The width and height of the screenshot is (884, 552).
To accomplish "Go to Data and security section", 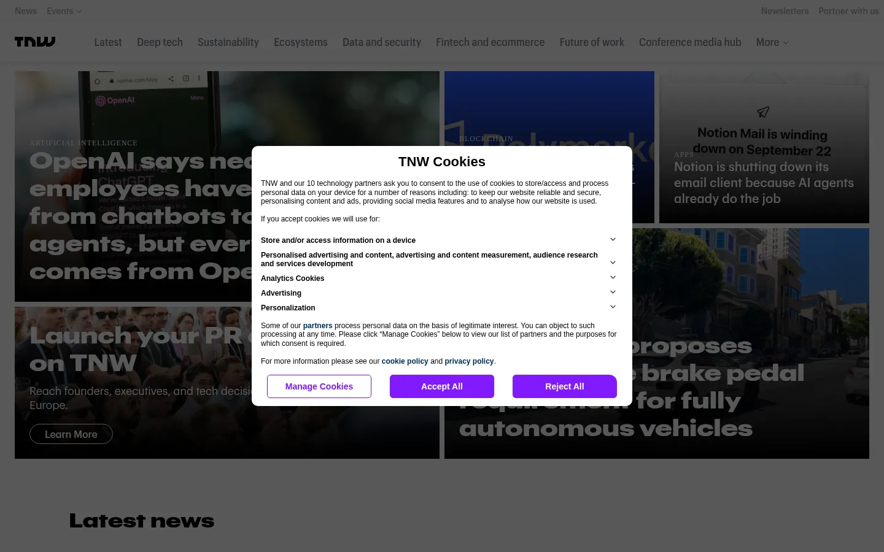I will (x=382, y=42).
